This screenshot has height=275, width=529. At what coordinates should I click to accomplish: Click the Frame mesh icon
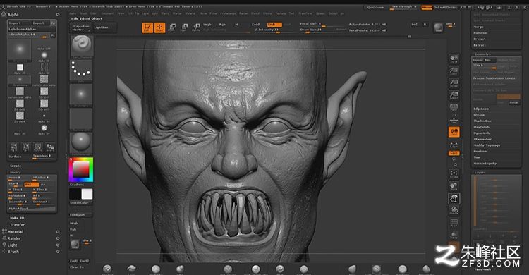click(x=454, y=174)
